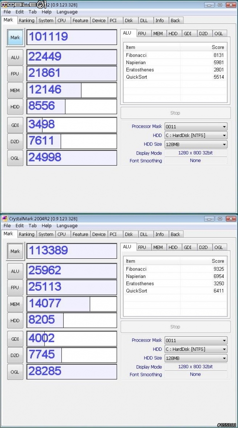Expand the C: HardDisk dropdown in the 101119 window
Screen dimensions: 238x428
pos(196,135)
